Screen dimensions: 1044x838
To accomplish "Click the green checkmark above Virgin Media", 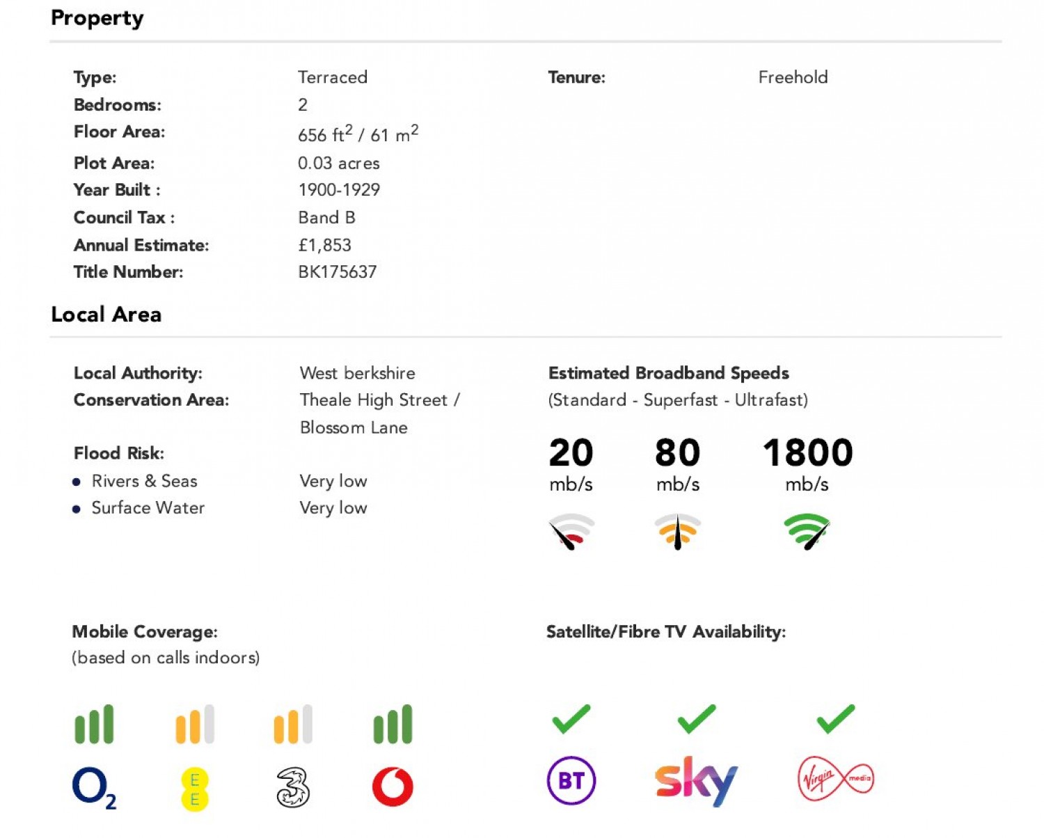I will pos(835,719).
